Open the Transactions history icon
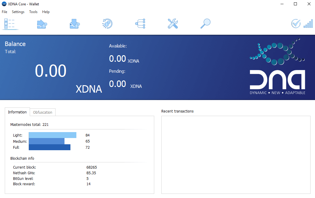 107,24
